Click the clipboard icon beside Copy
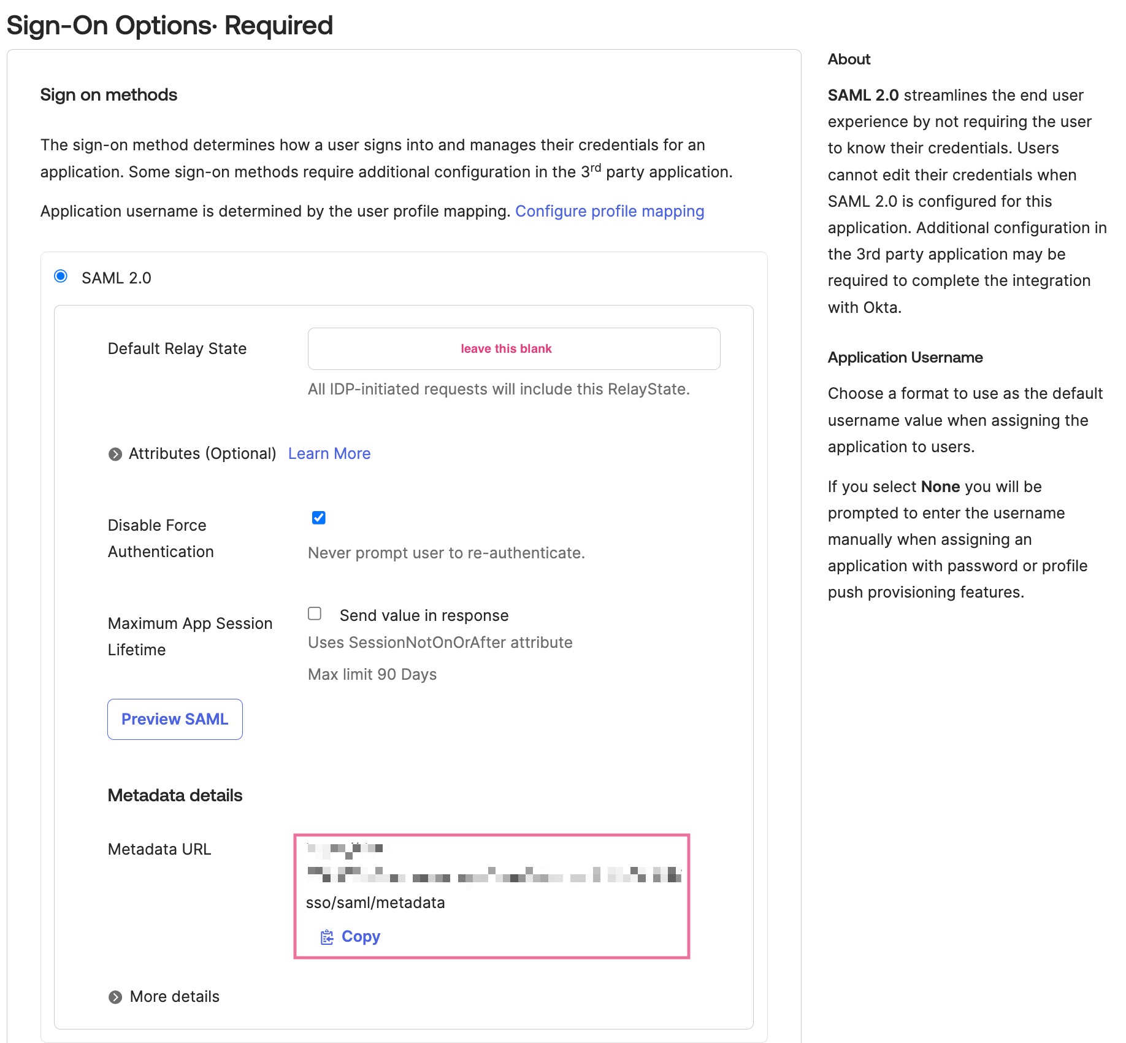 (327, 937)
